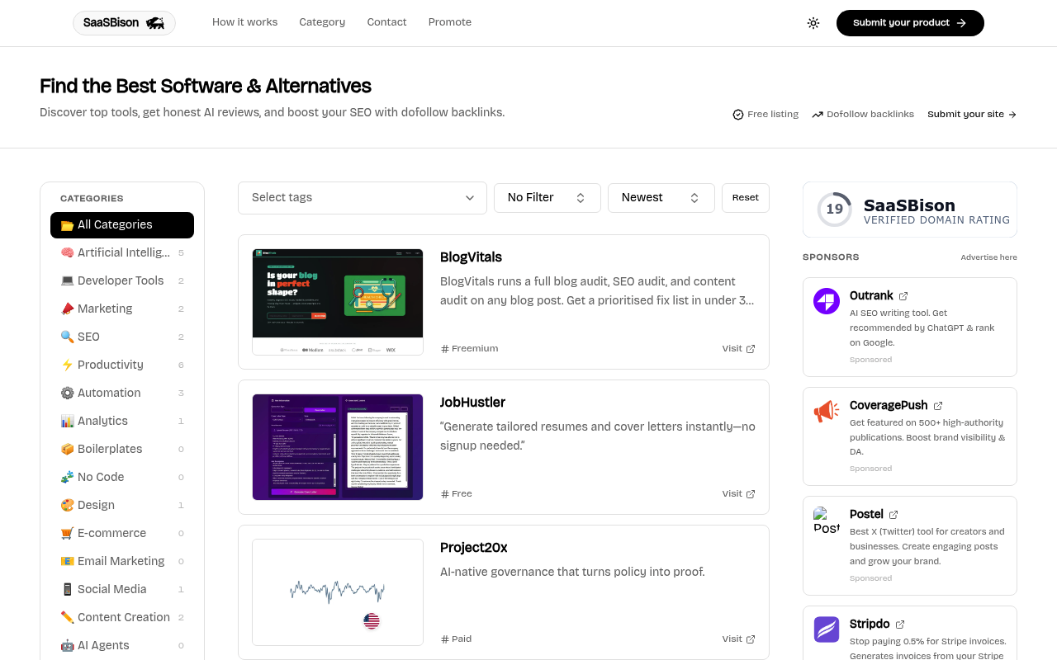Select the AI Agents category
This screenshot has width=1057, height=660.
pos(122,645)
